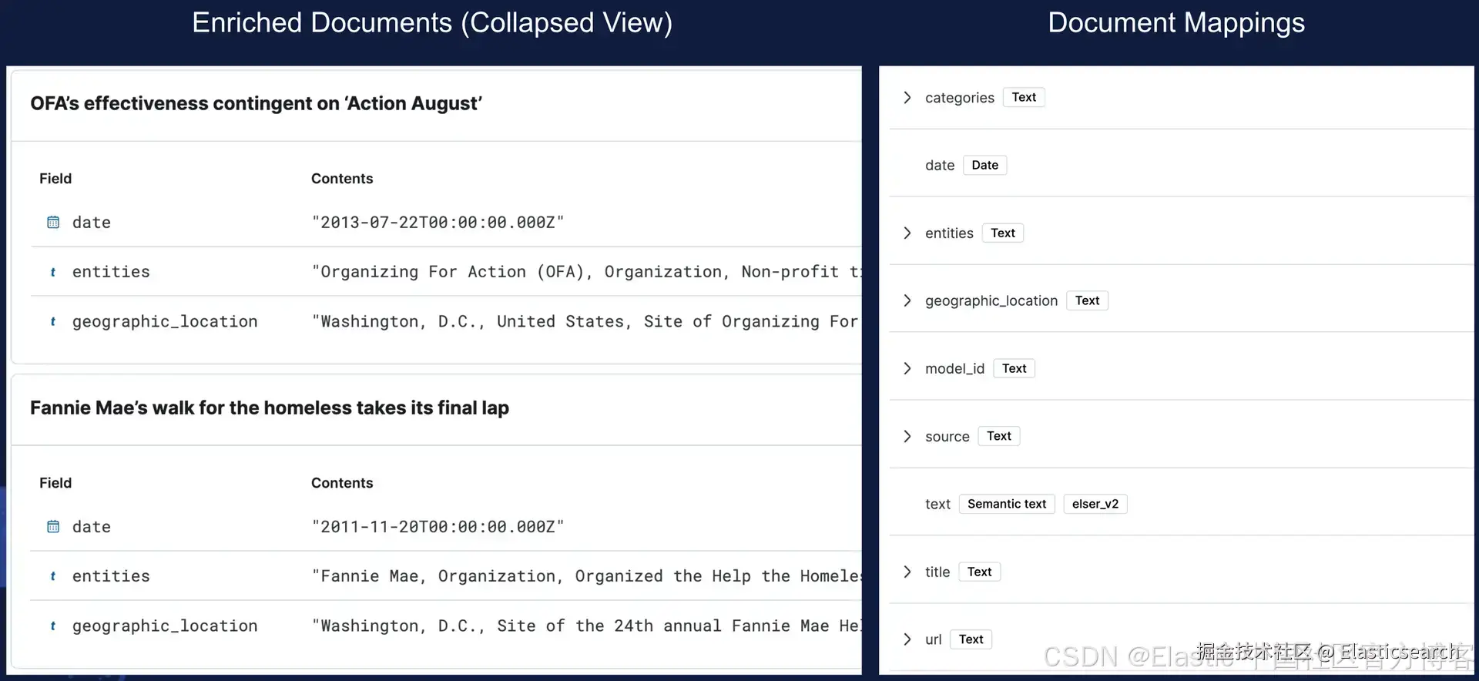Select the 2013-07-22 date value
The height and width of the screenshot is (681, 1479).
tap(438, 223)
